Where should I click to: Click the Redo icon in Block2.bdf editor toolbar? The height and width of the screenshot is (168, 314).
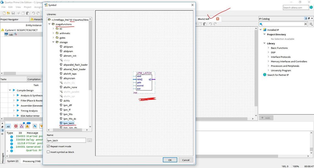pos(215,24)
